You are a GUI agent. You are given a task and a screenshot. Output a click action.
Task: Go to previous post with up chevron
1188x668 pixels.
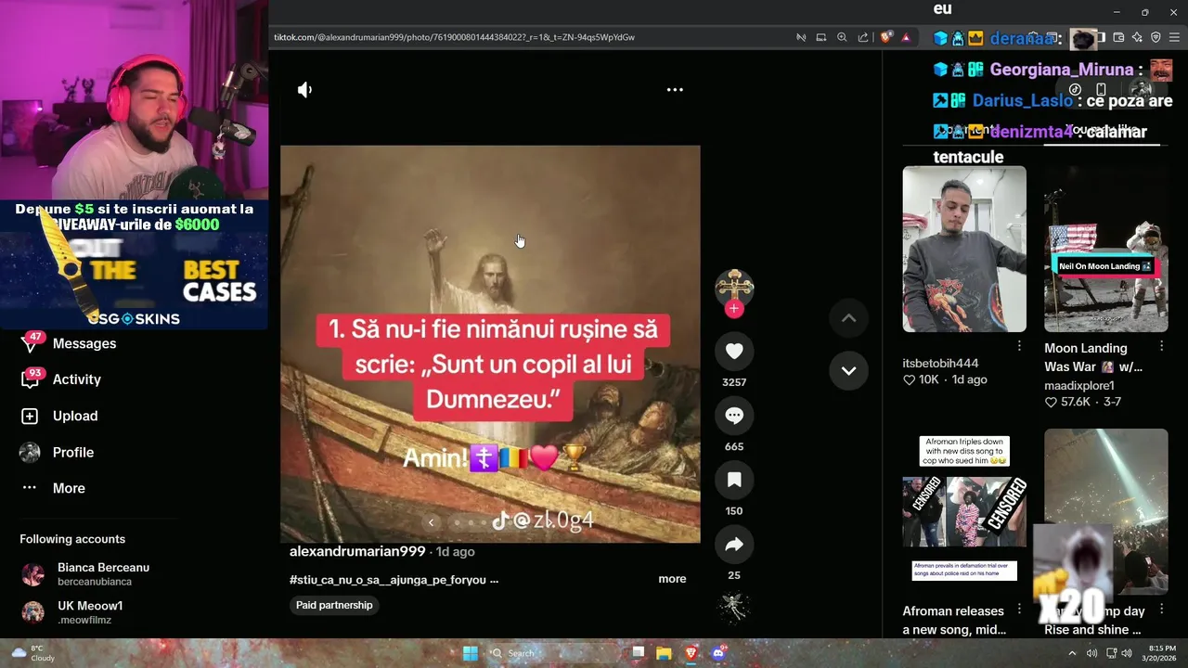(848, 318)
